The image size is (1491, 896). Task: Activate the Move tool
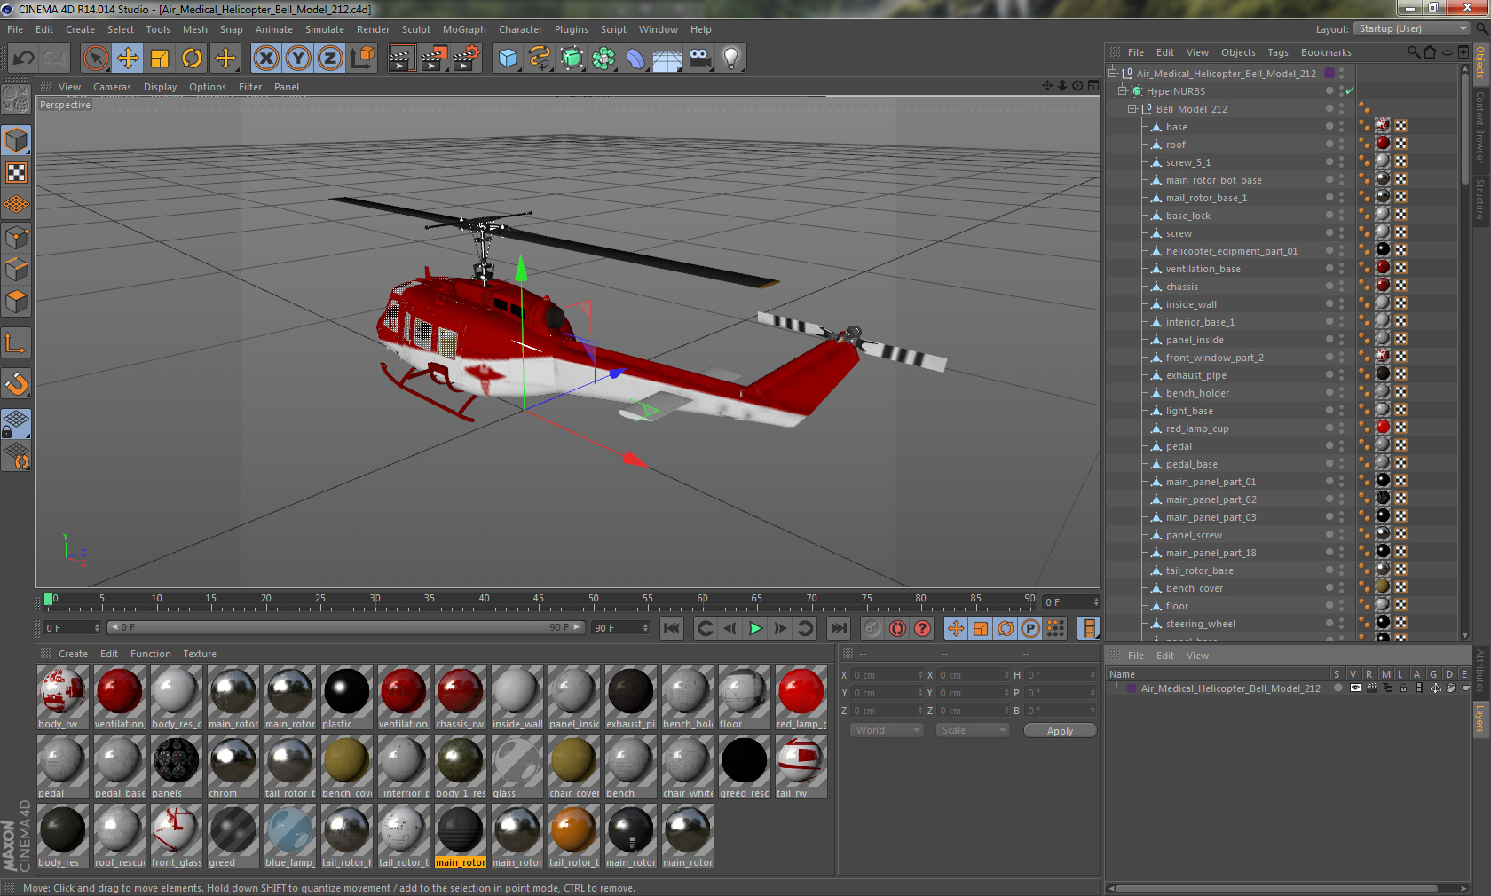(x=128, y=59)
